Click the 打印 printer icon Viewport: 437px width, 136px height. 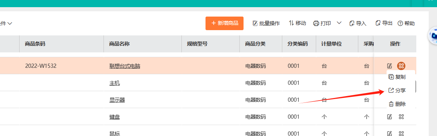click(316, 23)
